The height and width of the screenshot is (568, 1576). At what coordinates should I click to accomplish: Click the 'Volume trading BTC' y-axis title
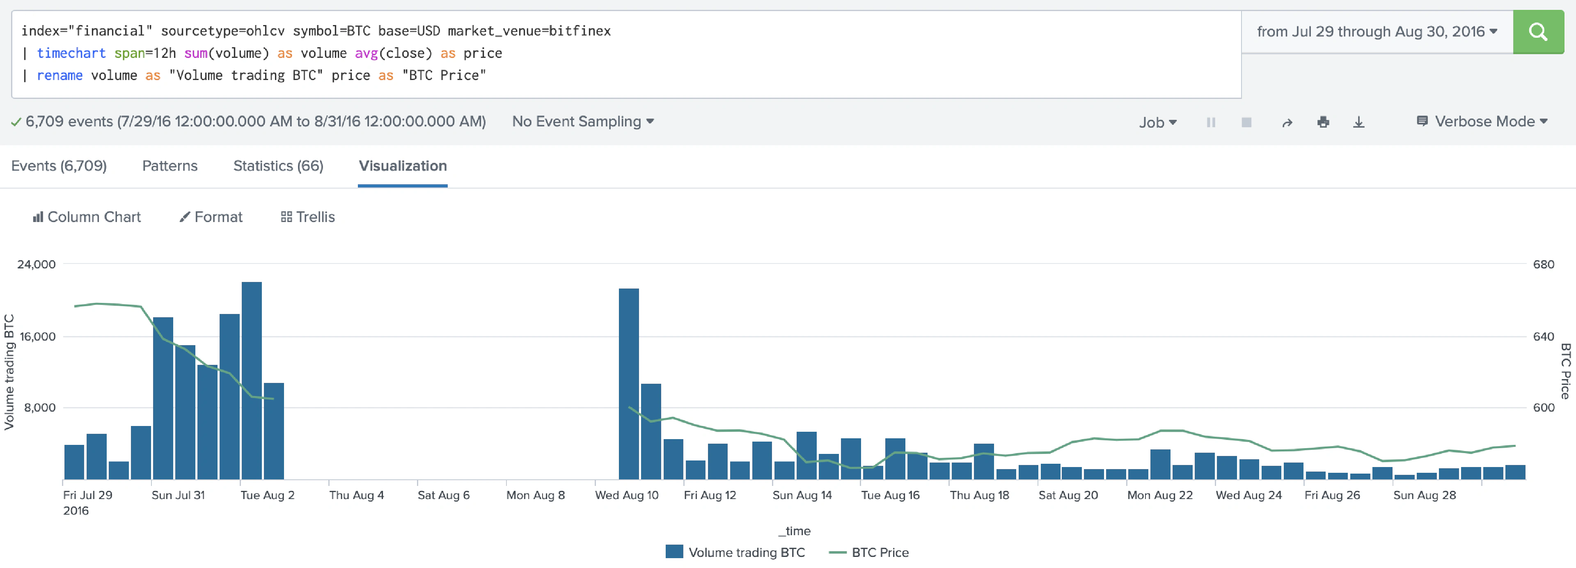(9, 372)
